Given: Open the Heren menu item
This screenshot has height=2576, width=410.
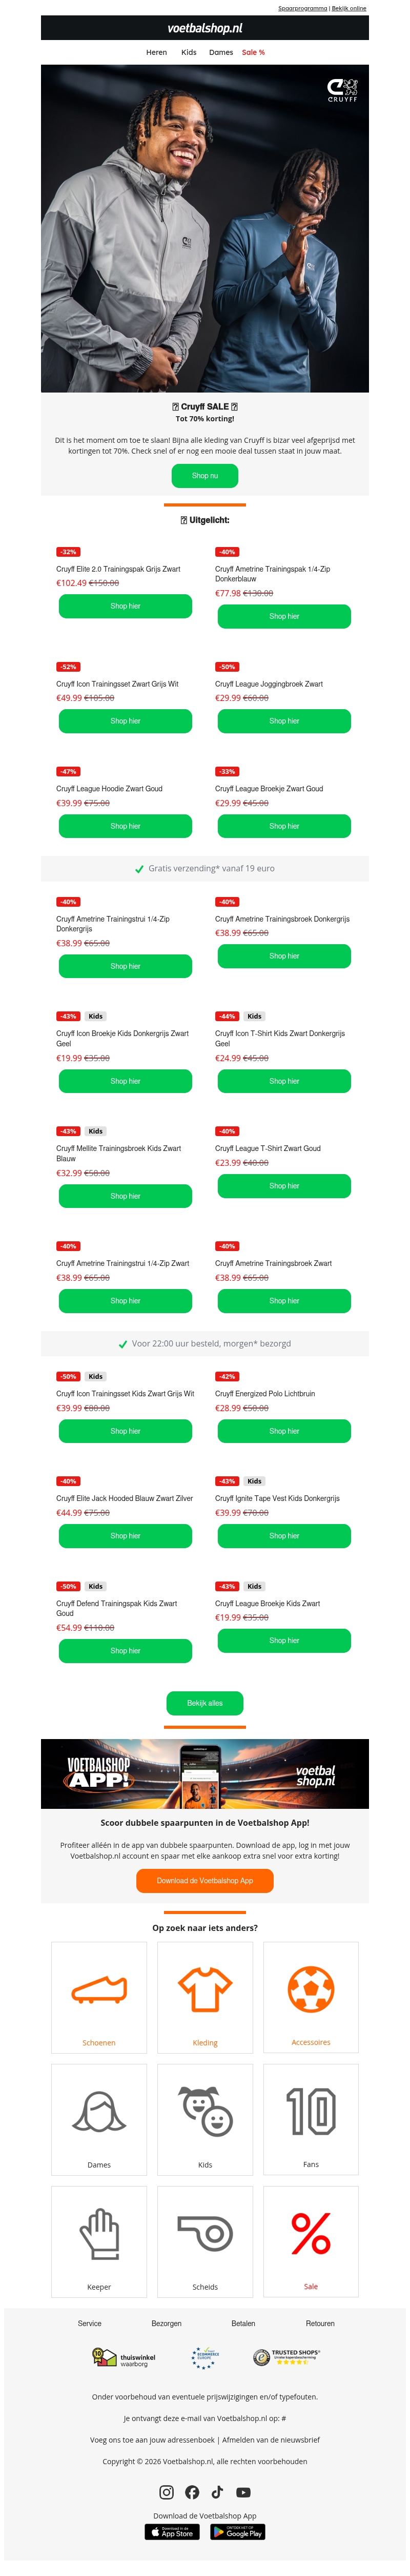Looking at the screenshot, I should click(x=157, y=52).
